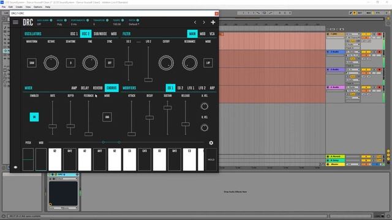Toggle chorus Enabled ON button

pyautogui.click(x=34, y=117)
